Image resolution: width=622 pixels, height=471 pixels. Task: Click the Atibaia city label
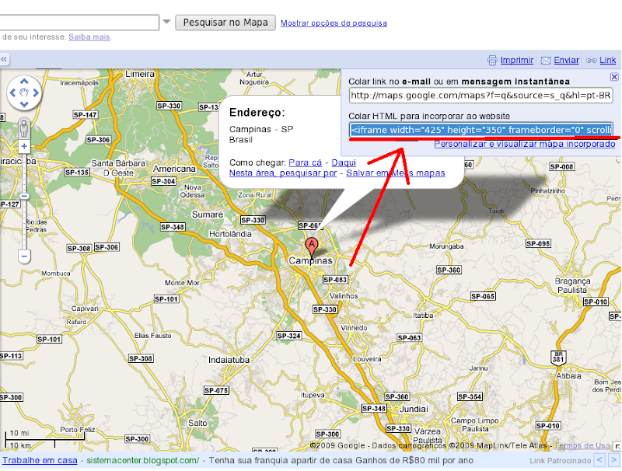coord(568,376)
